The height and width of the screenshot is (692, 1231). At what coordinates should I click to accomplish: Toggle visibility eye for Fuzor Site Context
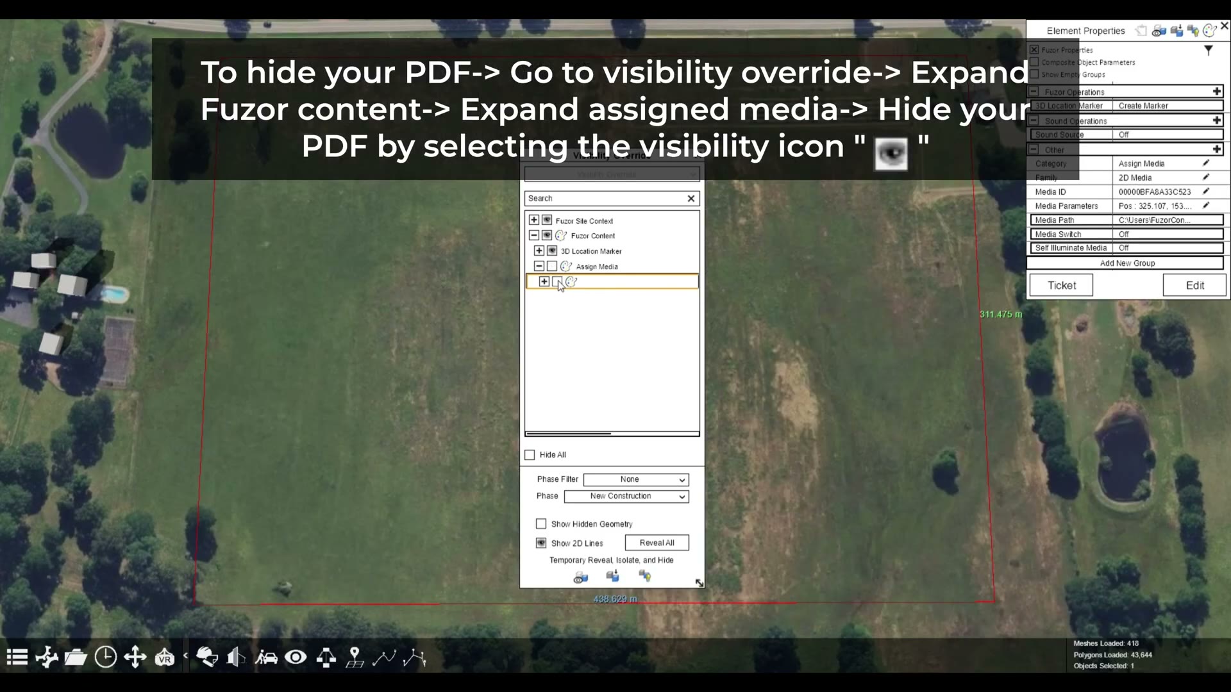547,220
